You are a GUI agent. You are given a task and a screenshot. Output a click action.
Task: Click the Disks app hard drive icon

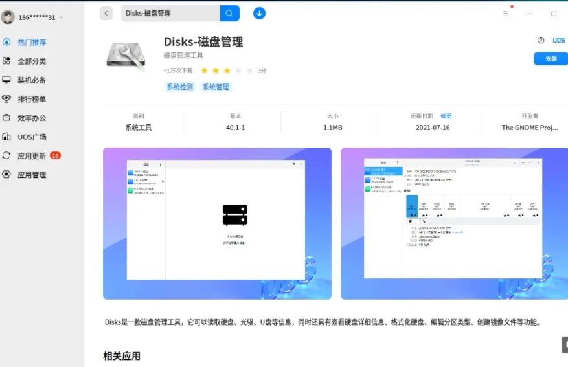click(x=126, y=56)
